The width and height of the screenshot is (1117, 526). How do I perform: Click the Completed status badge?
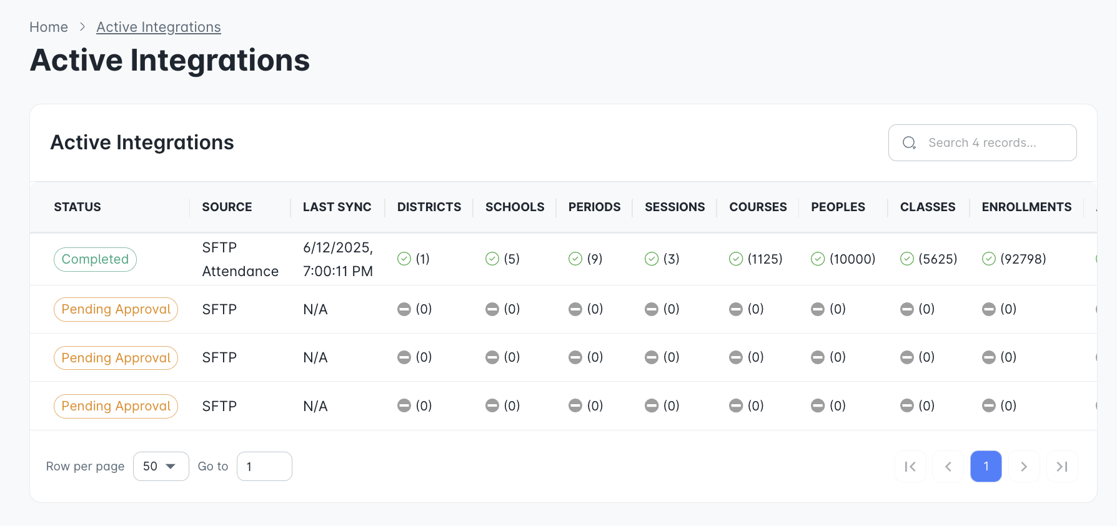click(x=95, y=259)
